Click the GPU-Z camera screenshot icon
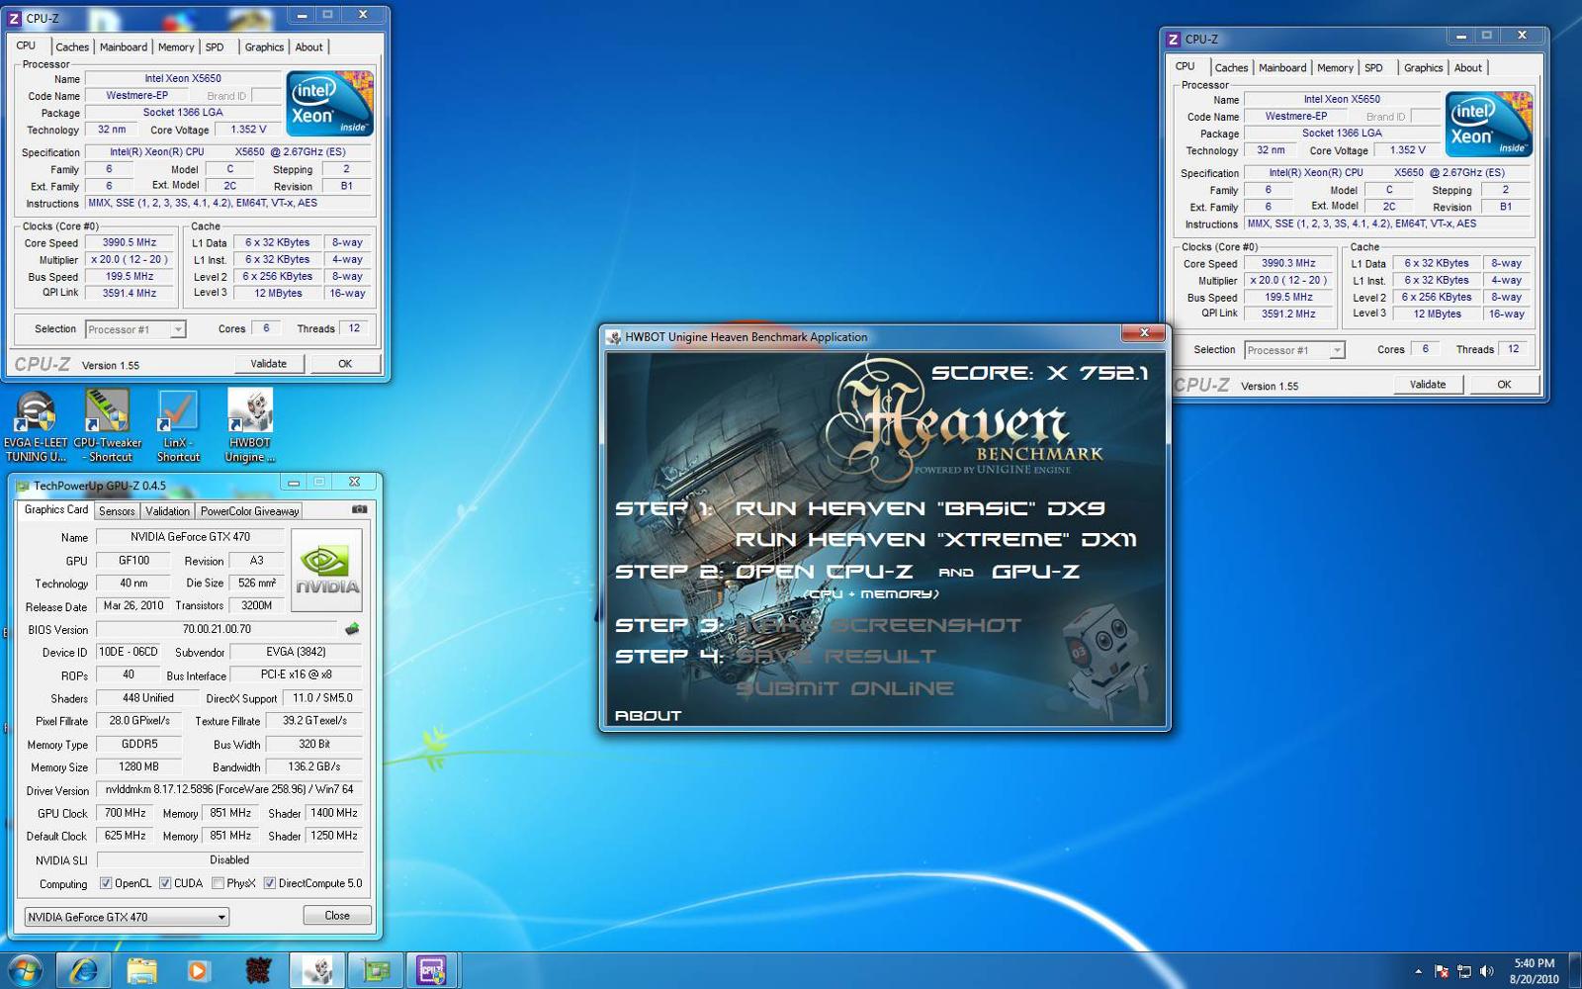Screen dimensions: 1582x989 click(x=360, y=509)
